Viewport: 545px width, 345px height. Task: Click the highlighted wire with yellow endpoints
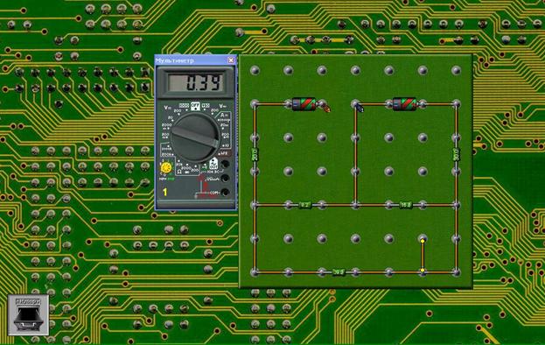click(423, 256)
